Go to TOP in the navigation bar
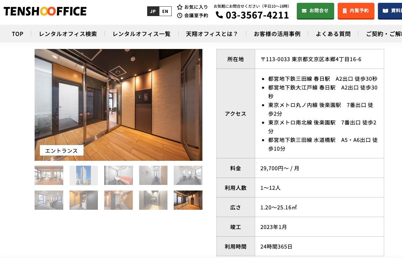This screenshot has width=402, height=258. [17, 34]
